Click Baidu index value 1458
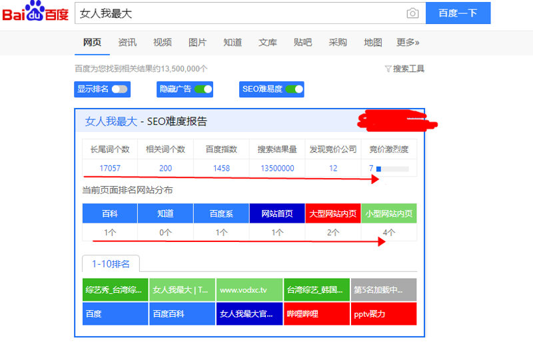 pos(221,168)
